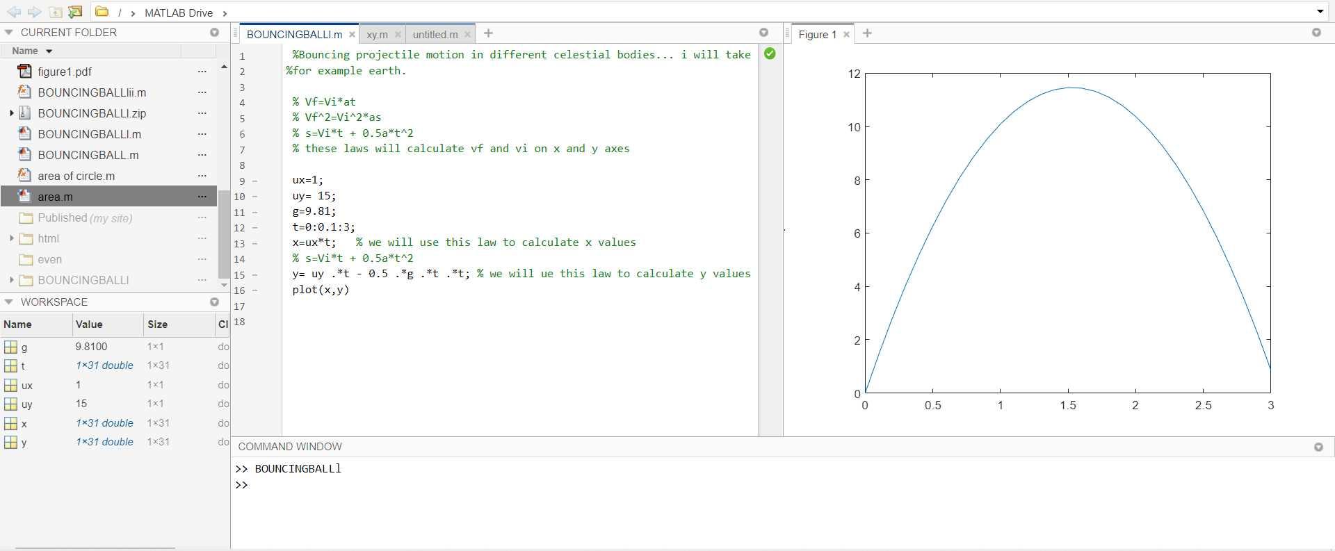Close the untitled.m tab

point(467,34)
